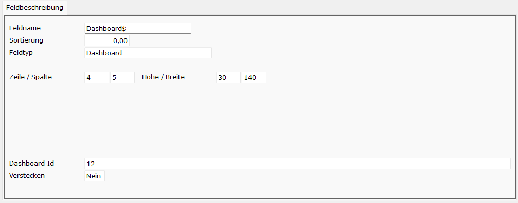The image size is (518, 203).
Task: Click the Feldtyp label
Action: (x=21, y=53)
